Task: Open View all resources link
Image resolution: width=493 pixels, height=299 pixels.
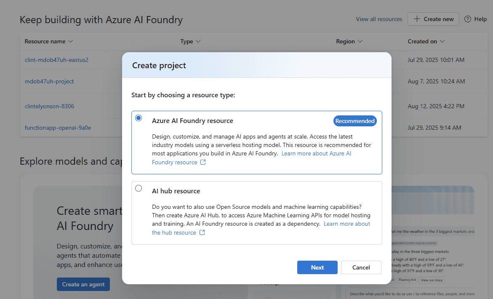Action: tap(379, 19)
